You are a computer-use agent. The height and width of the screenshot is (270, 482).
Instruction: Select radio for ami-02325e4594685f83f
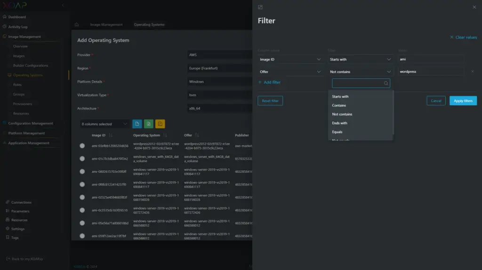point(82,197)
